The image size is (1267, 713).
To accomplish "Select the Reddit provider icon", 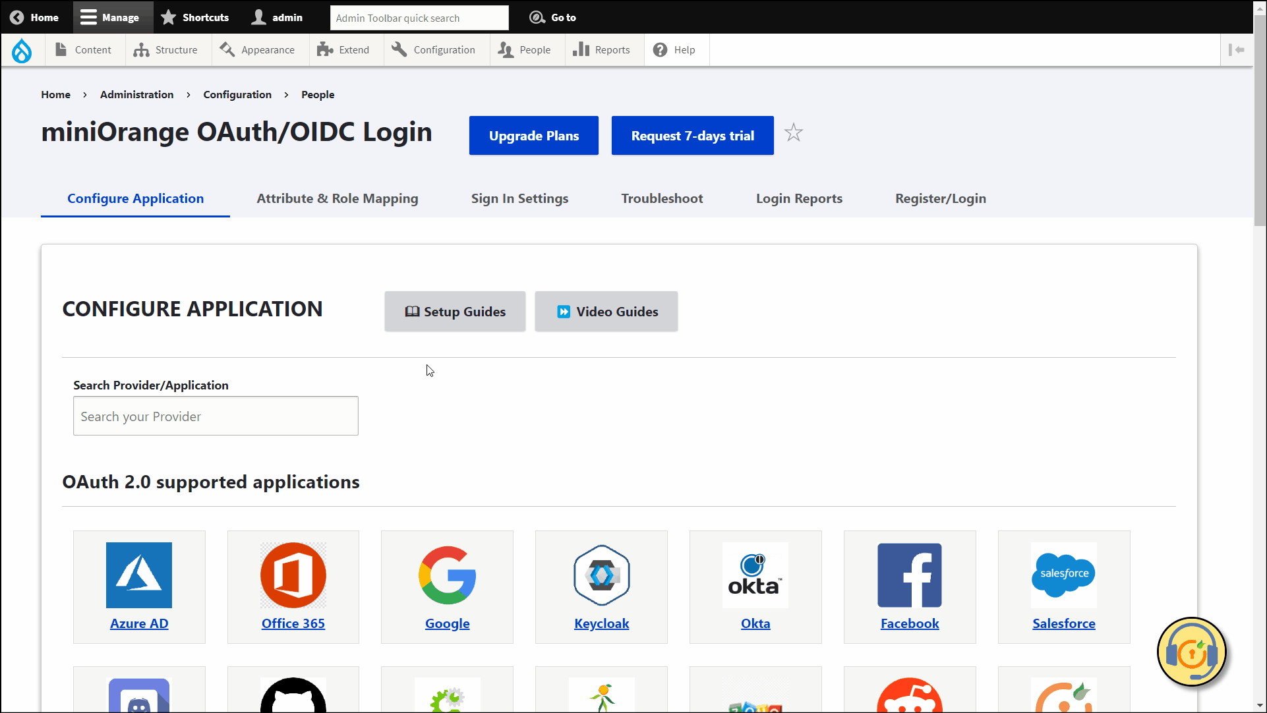I will pyautogui.click(x=909, y=695).
